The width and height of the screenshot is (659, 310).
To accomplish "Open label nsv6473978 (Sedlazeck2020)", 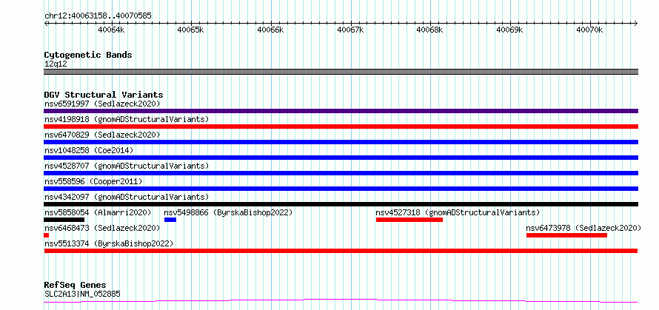I will pyautogui.click(x=583, y=228).
